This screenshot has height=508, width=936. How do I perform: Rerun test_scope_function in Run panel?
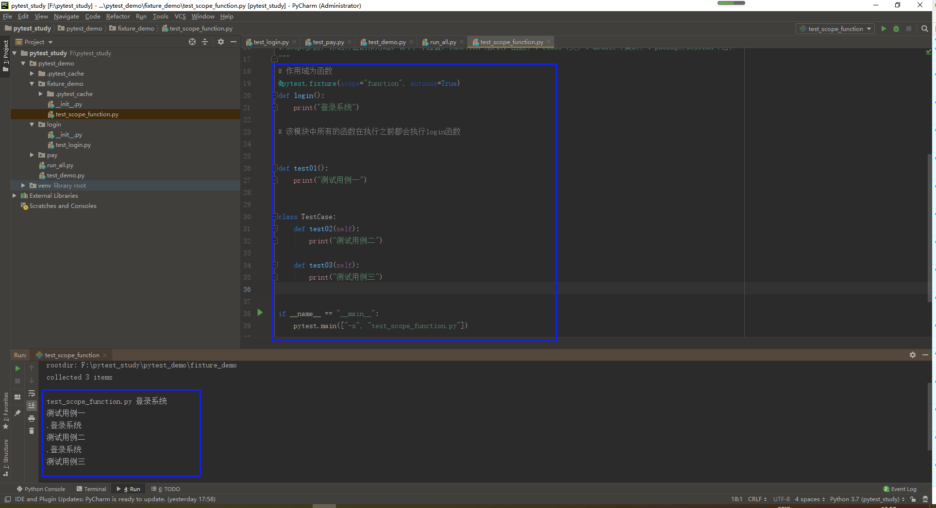click(x=17, y=368)
